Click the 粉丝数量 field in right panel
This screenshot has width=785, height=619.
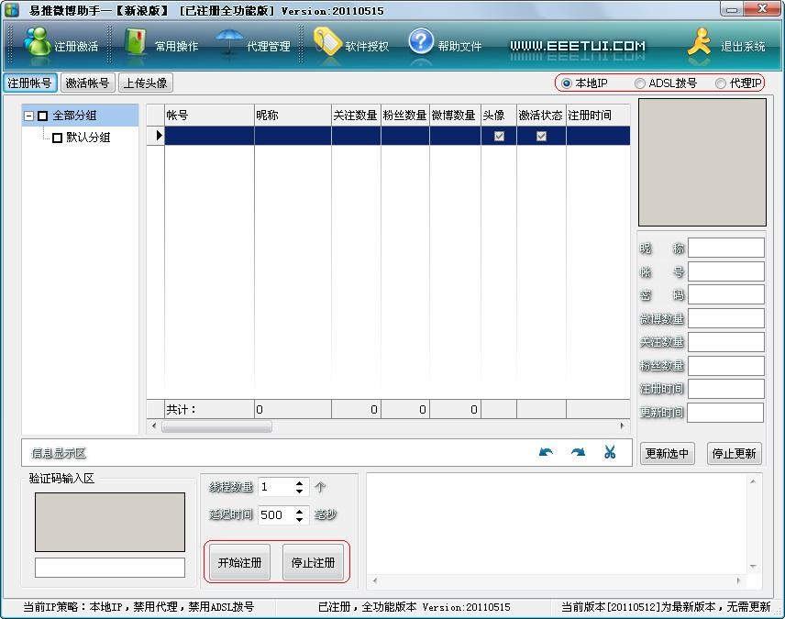tap(726, 365)
